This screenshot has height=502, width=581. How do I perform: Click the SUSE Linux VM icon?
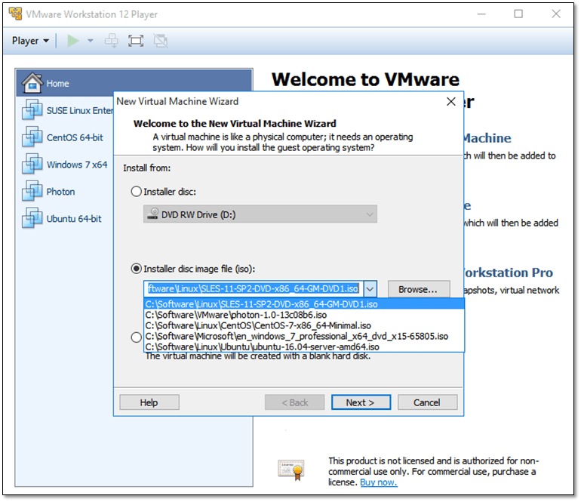32,109
